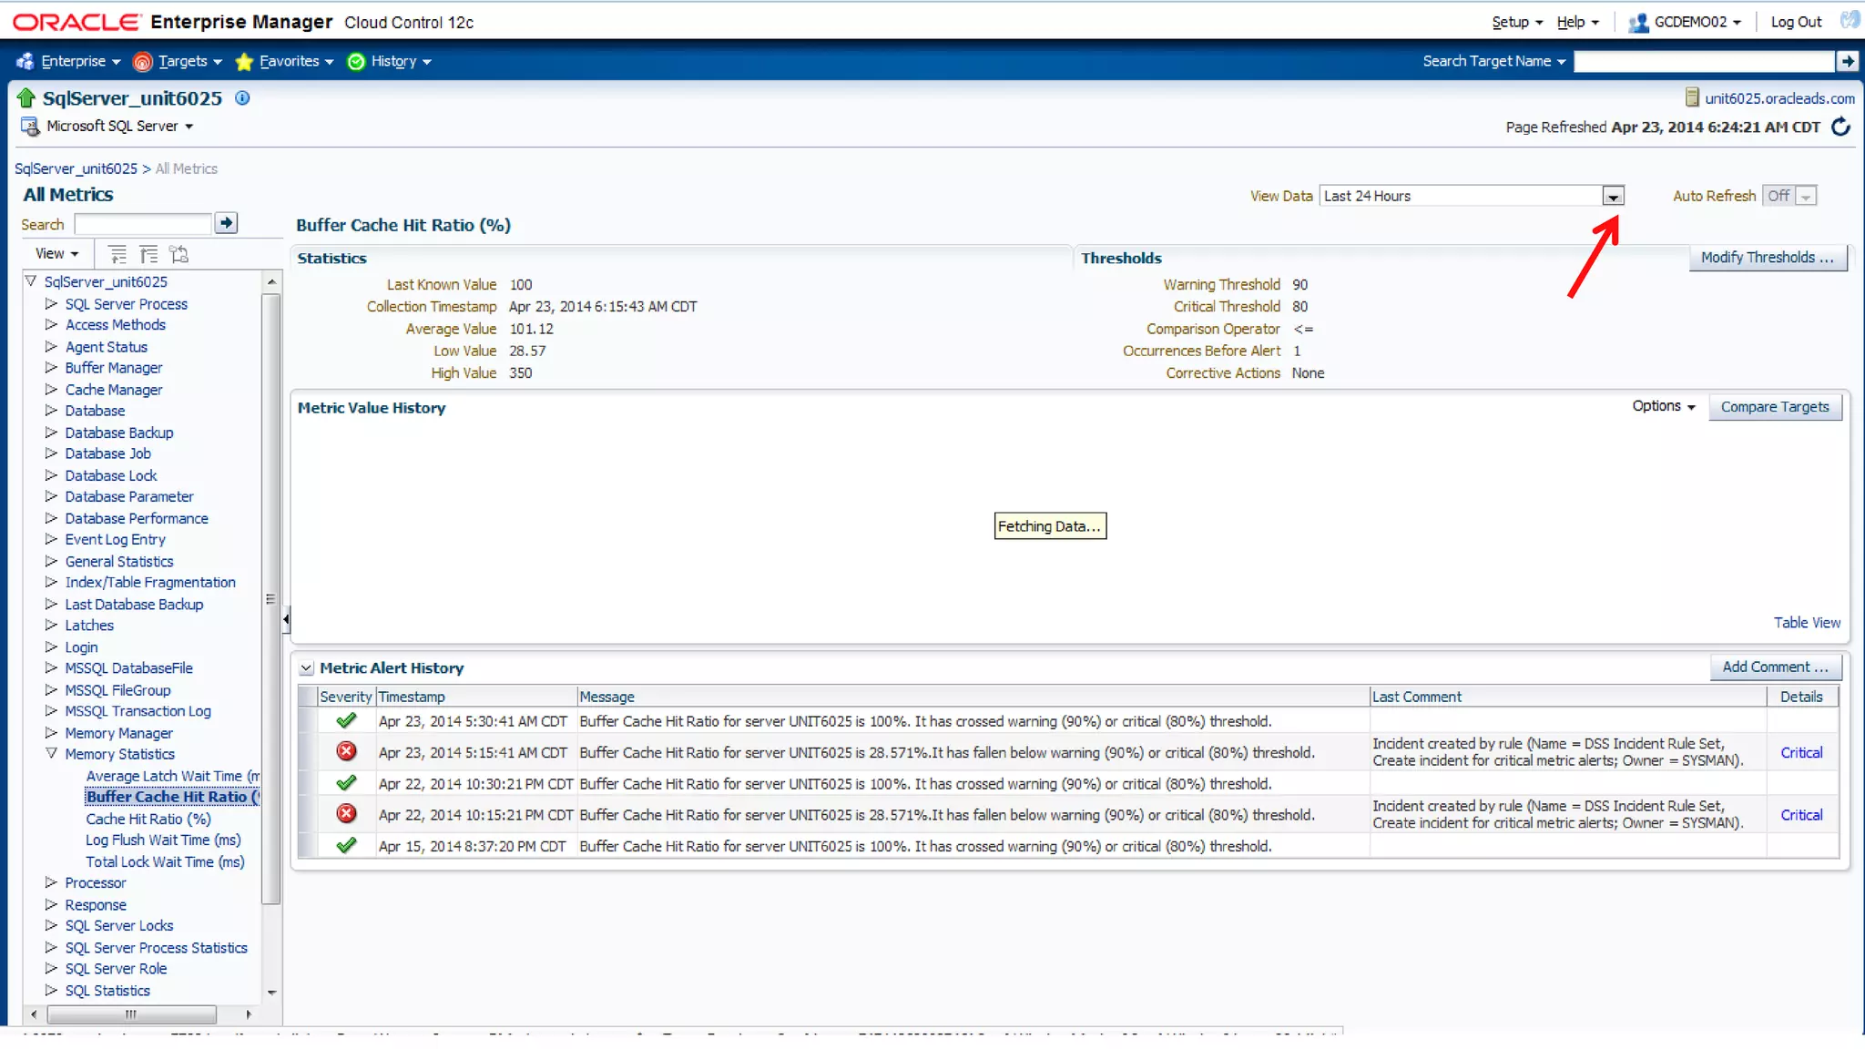Open the Microsoft SQL Server target menu
1865x1049 pixels.
tap(189, 127)
